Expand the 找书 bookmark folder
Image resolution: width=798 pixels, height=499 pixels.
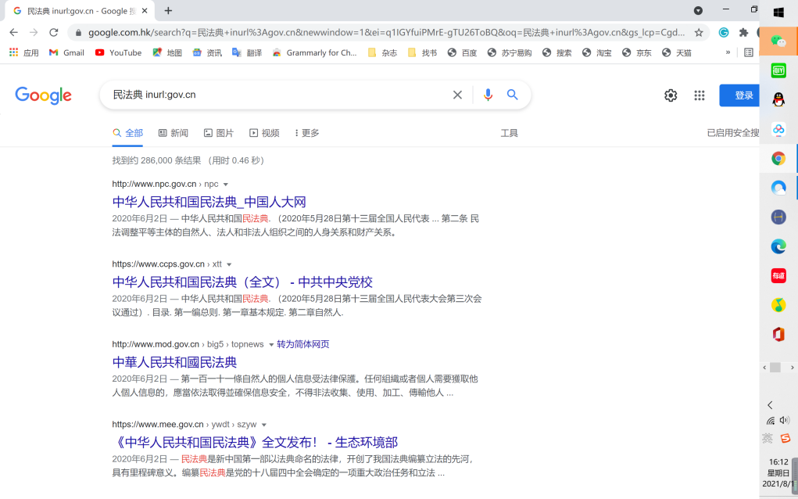point(422,52)
